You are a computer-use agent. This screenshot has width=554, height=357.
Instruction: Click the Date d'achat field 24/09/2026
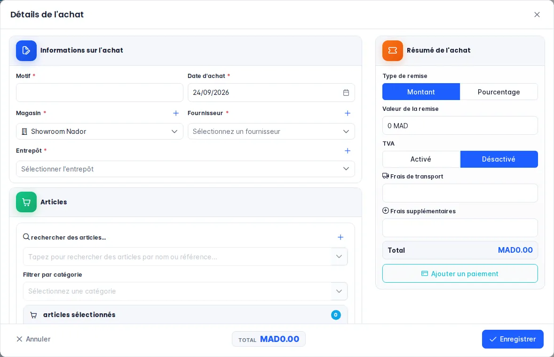tap(271, 93)
